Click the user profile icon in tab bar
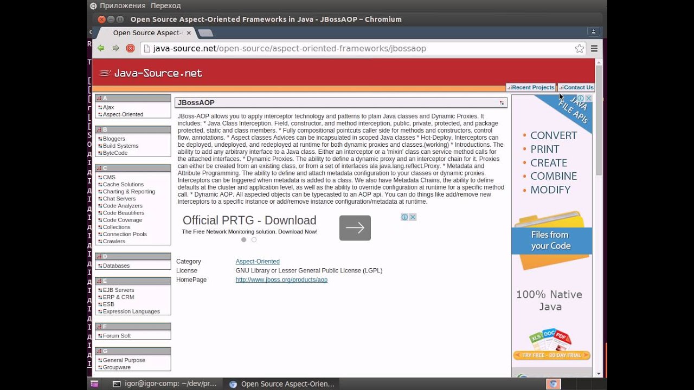The image size is (694, 390). pyautogui.click(x=593, y=32)
